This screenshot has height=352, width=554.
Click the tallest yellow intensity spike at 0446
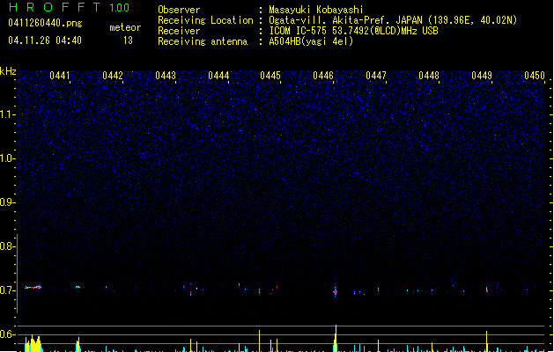336,338
